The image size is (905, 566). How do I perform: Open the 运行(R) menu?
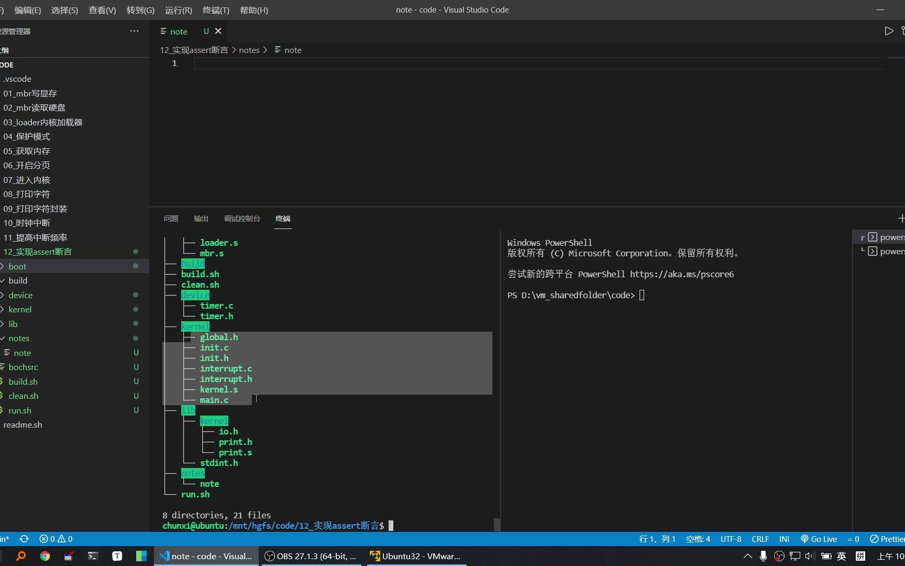pos(179,10)
